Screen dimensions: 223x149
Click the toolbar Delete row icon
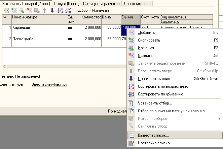tap(29, 10)
